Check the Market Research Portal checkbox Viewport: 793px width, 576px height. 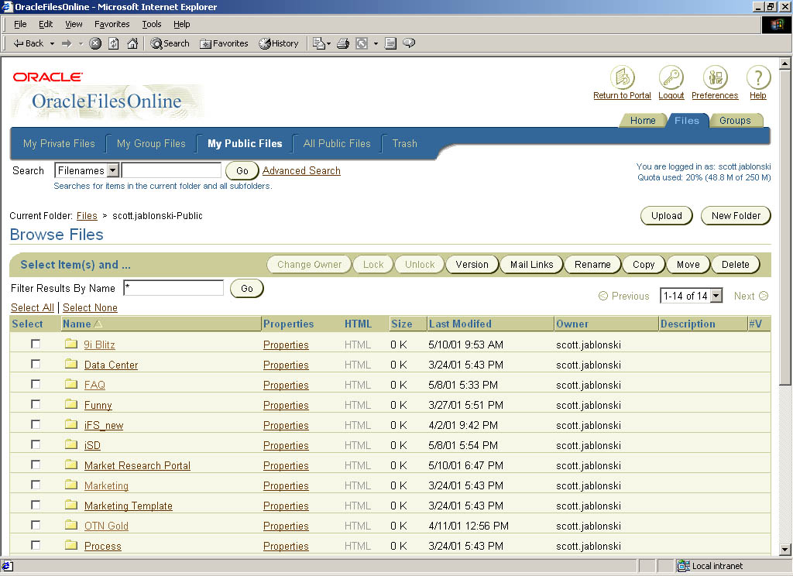pyautogui.click(x=36, y=465)
